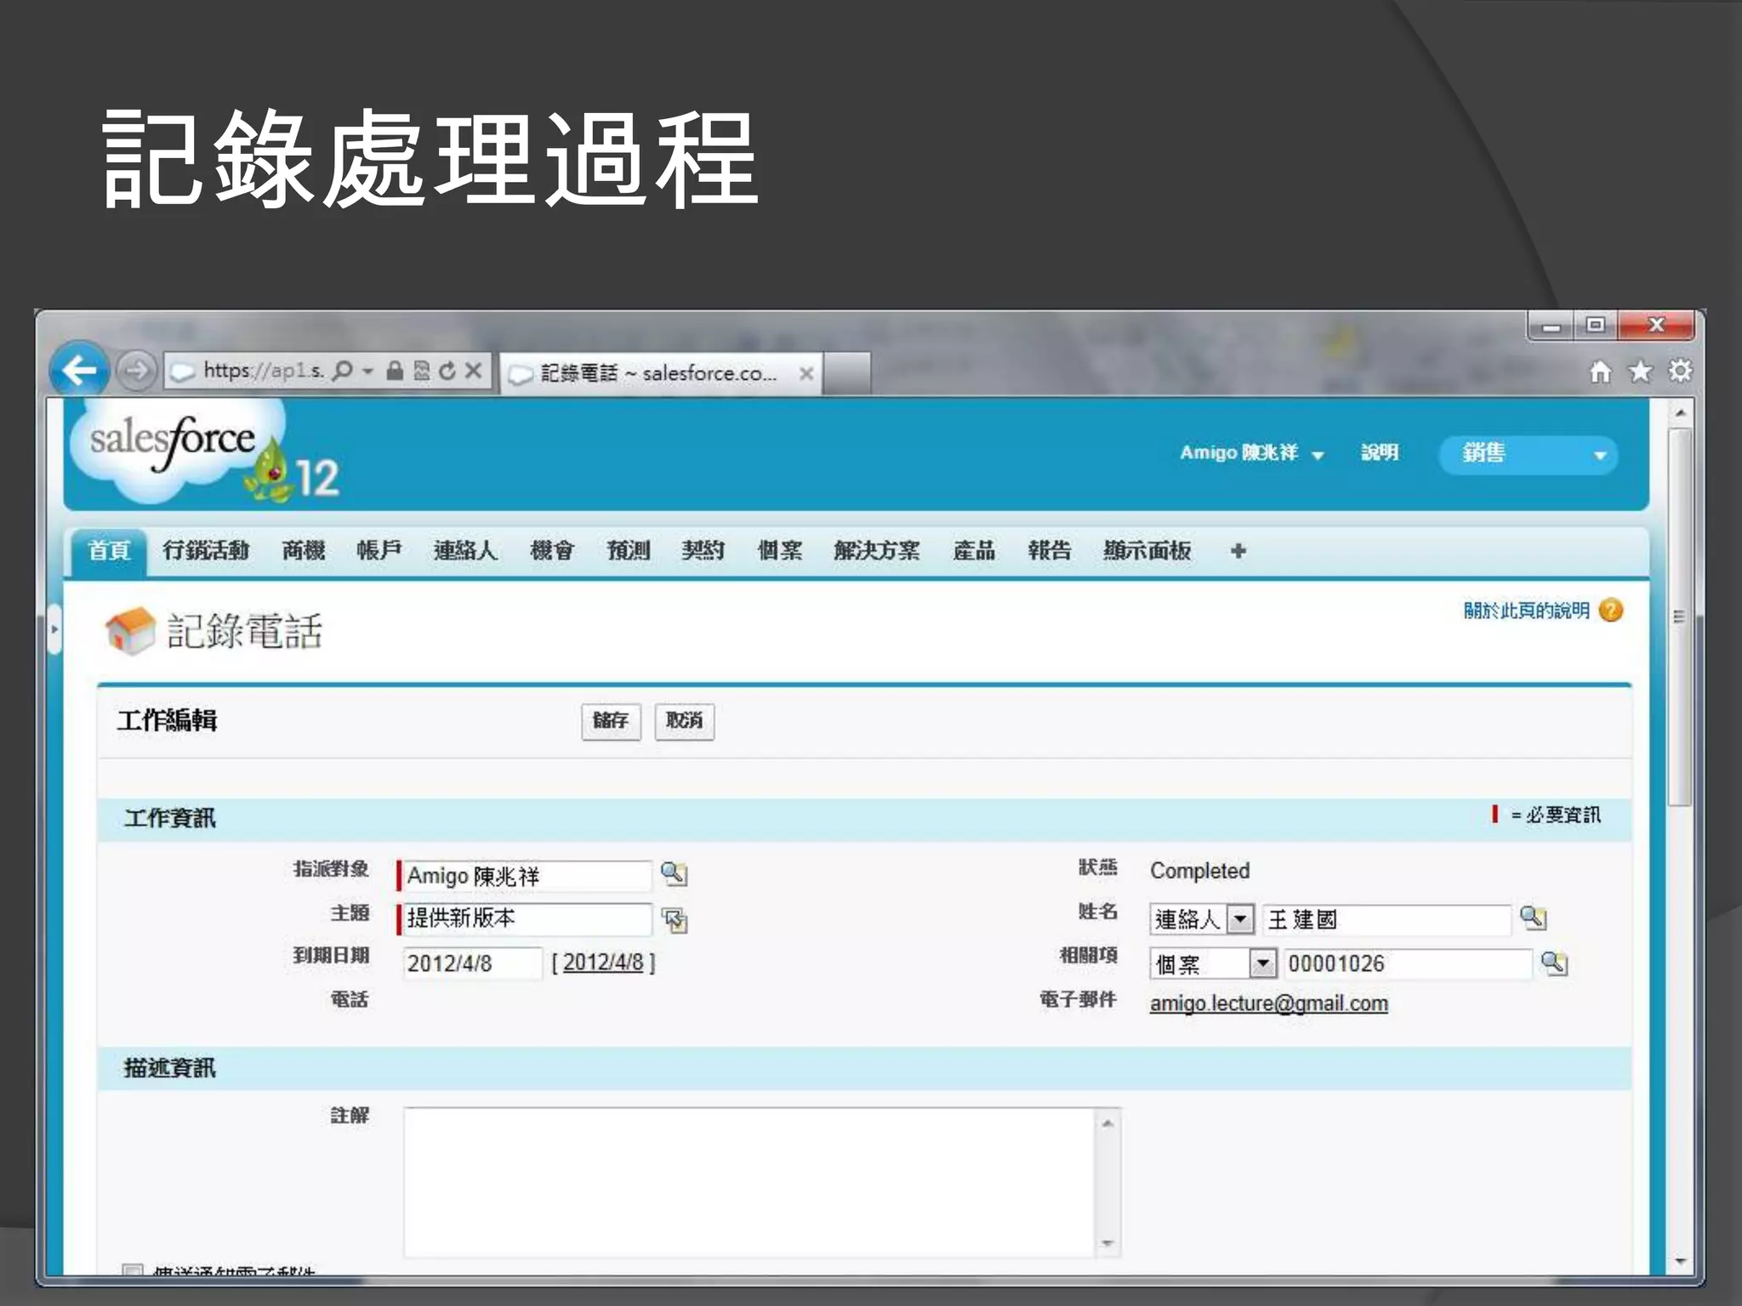Screen dimensions: 1742x1306
Task: Click the page vertical scrollbar thumb
Action: (x=1680, y=616)
